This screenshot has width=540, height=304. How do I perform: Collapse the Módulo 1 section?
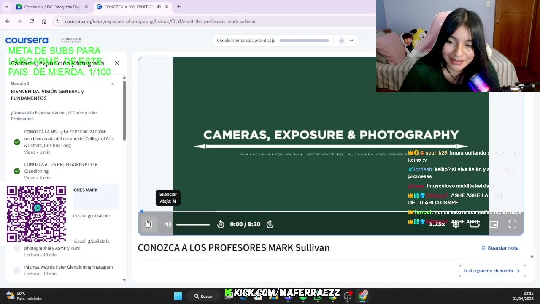coord(112,84)
